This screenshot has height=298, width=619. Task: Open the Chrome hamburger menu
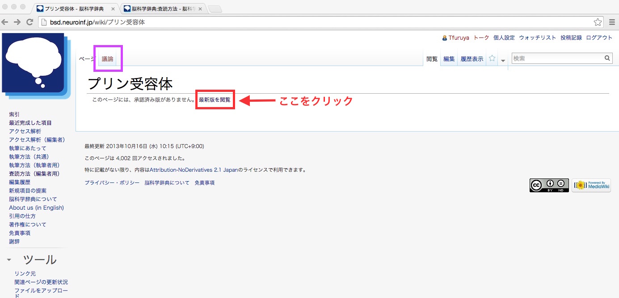[612, 22]
